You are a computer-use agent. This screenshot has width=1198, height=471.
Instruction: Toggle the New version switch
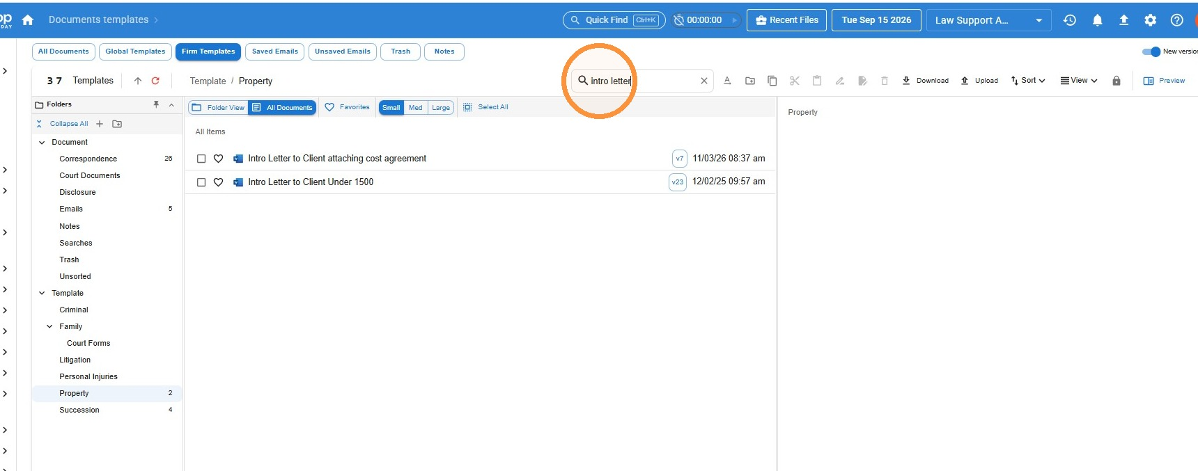coord(1151,51)
